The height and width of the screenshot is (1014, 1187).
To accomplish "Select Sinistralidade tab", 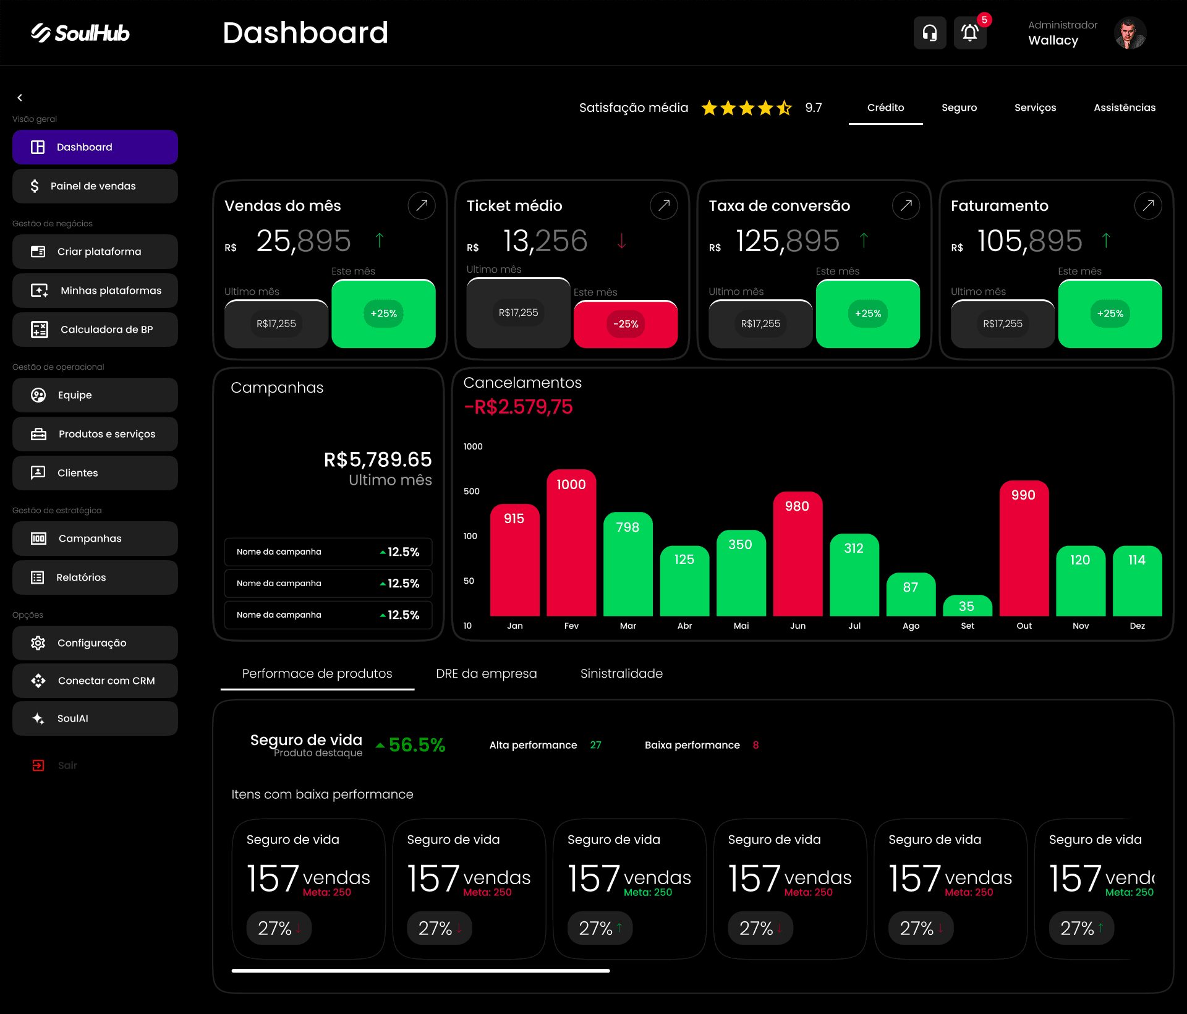I will pos(621,673).
